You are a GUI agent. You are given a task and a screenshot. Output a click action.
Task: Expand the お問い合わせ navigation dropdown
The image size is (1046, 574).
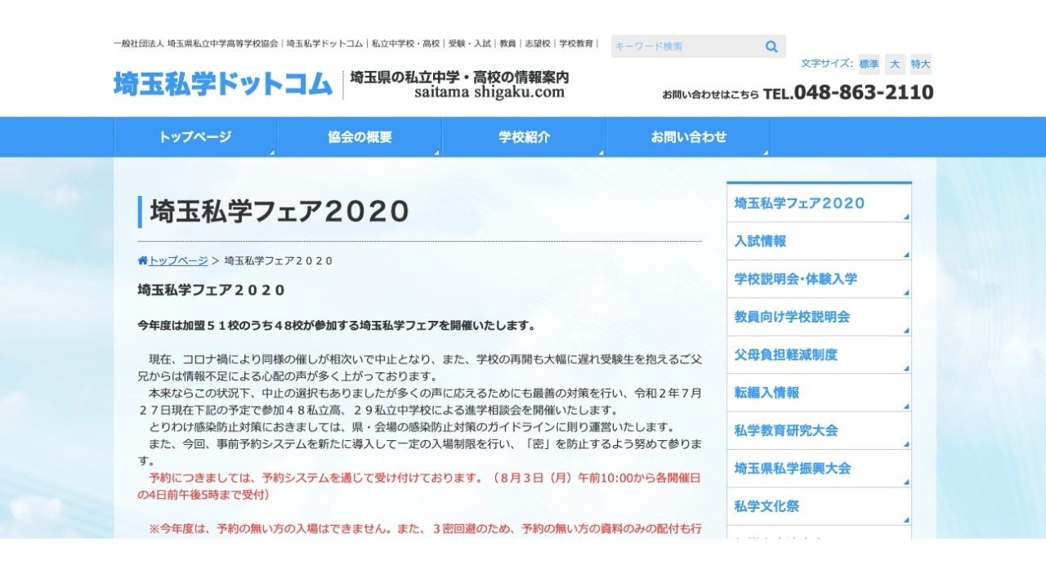click(689, 136)
